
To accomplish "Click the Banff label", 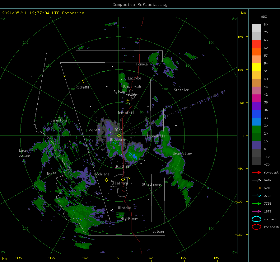I will (51, 174).
